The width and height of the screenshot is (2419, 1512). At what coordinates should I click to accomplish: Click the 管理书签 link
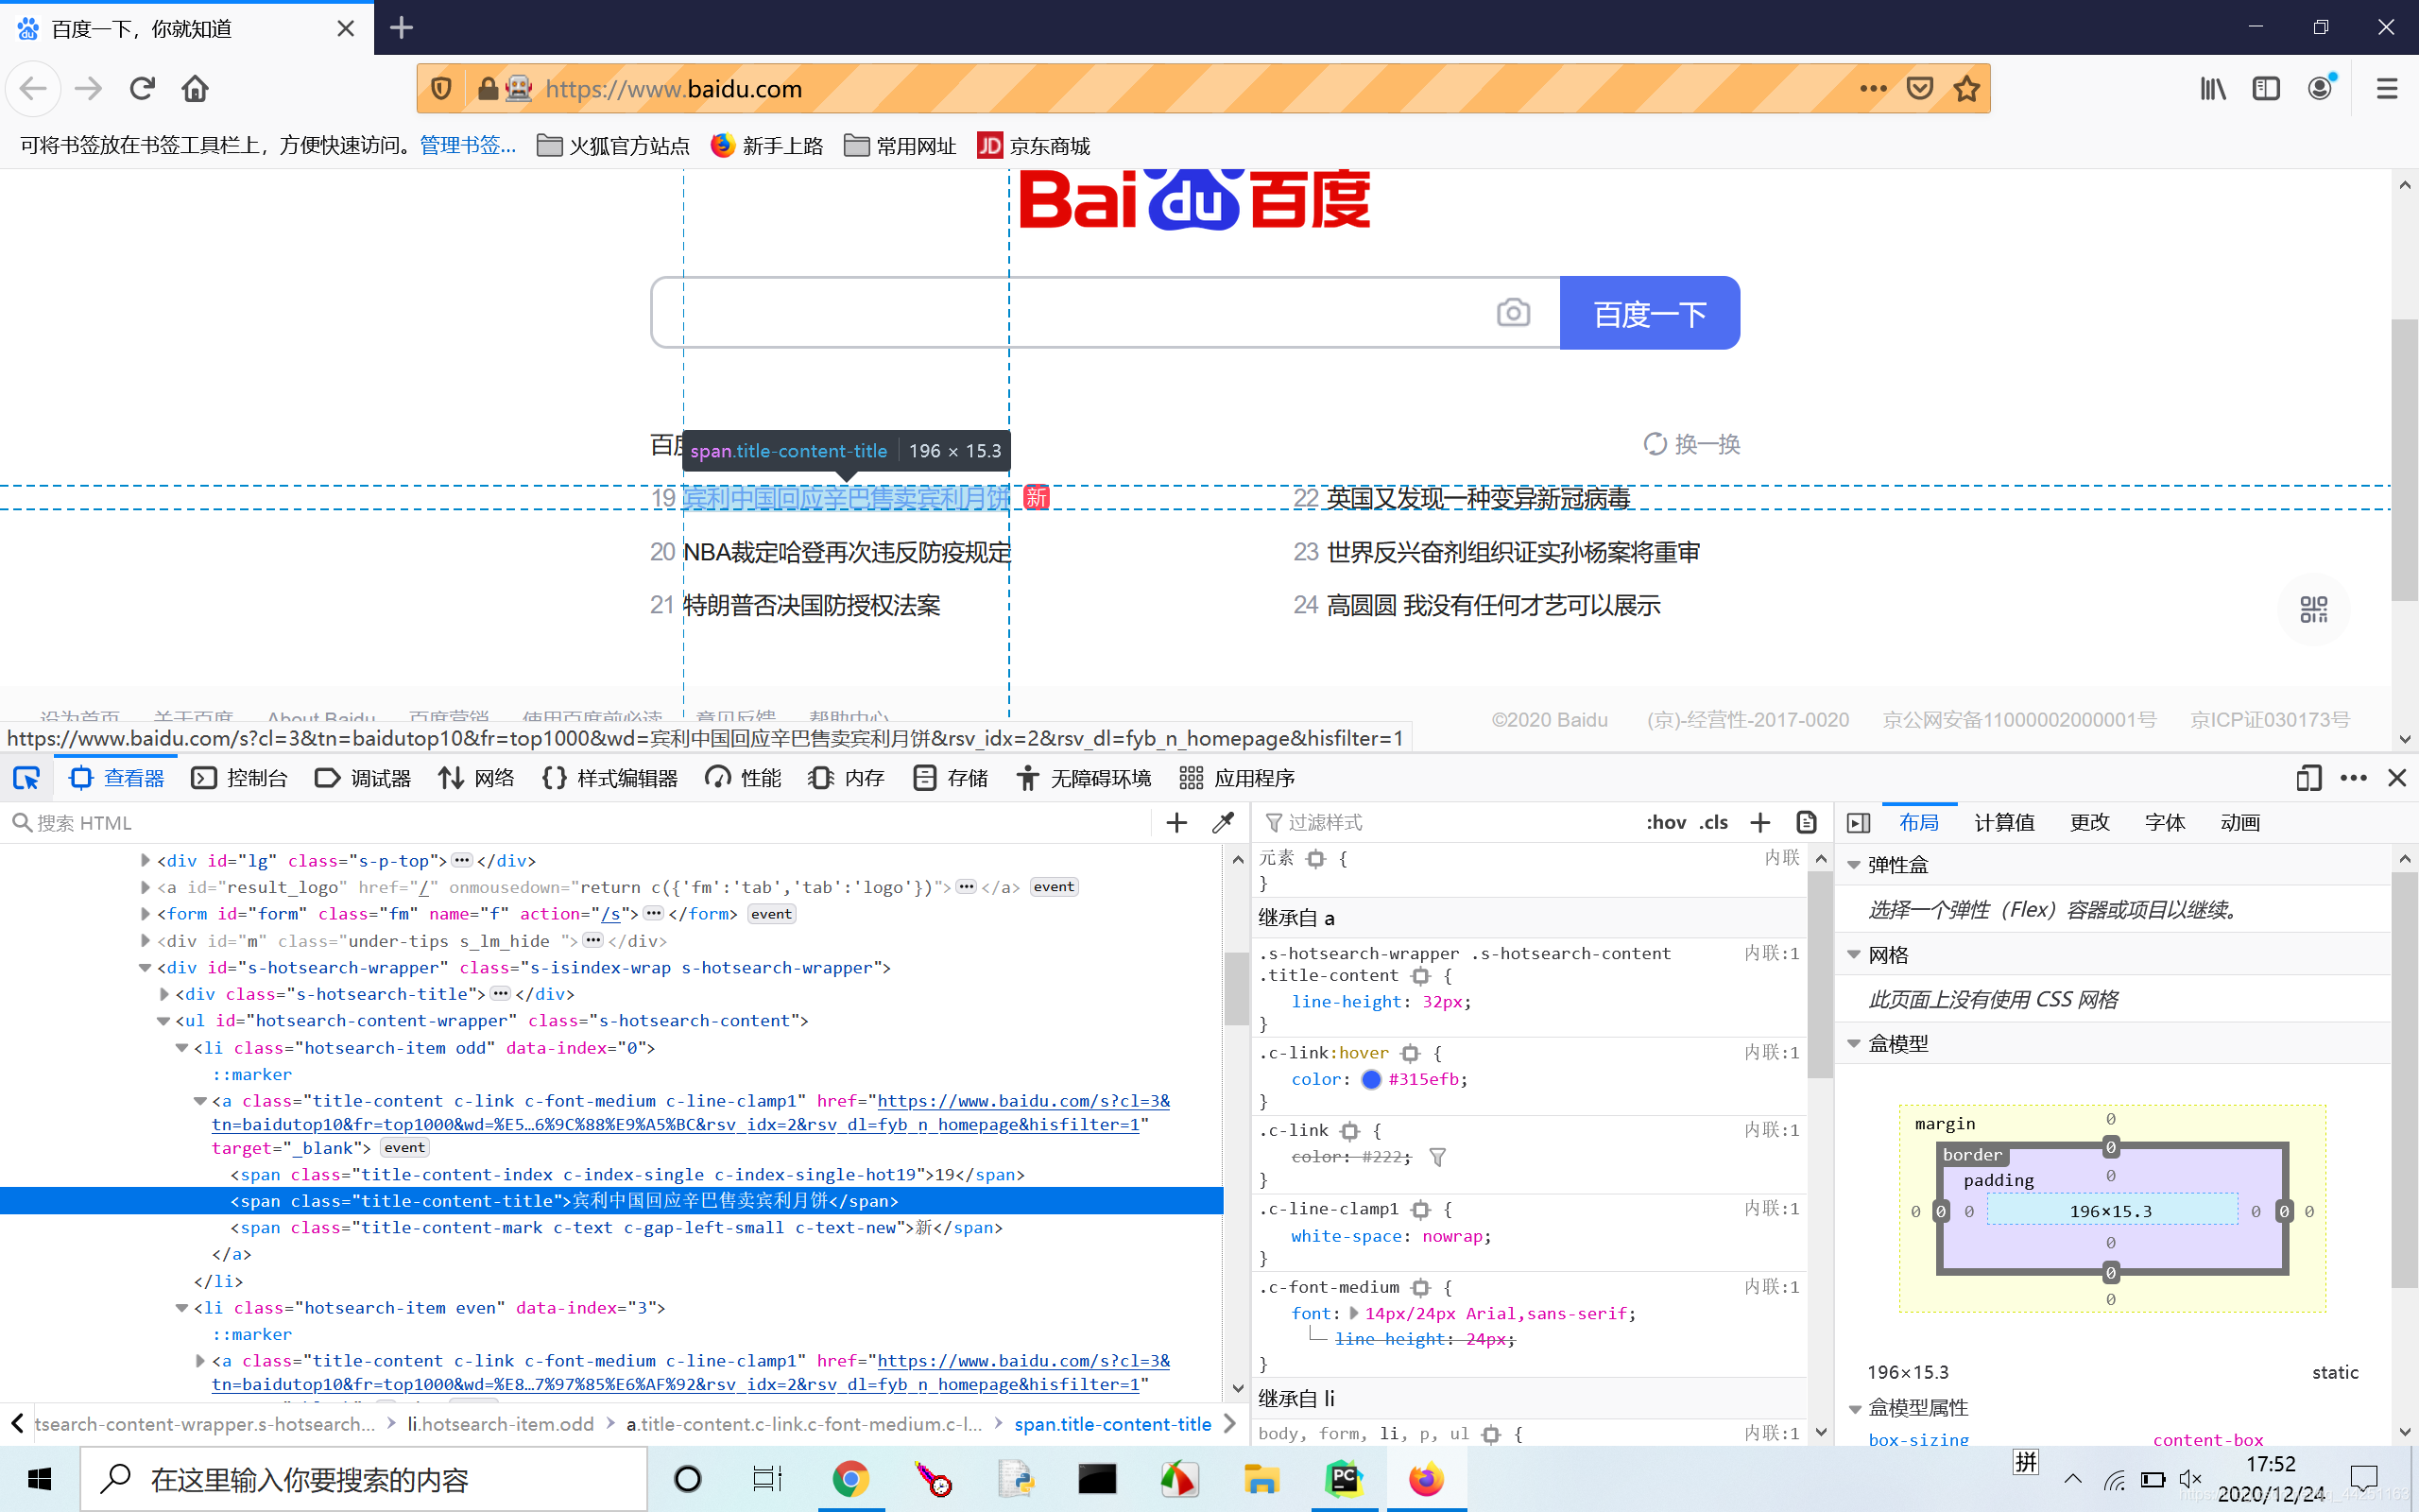(x=468, y=146)
